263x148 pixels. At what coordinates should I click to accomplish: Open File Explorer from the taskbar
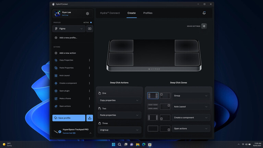(138, 145)
